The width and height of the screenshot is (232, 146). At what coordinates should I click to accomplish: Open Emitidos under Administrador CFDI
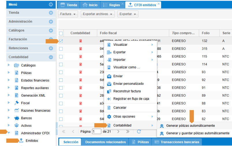coord(32,141)
